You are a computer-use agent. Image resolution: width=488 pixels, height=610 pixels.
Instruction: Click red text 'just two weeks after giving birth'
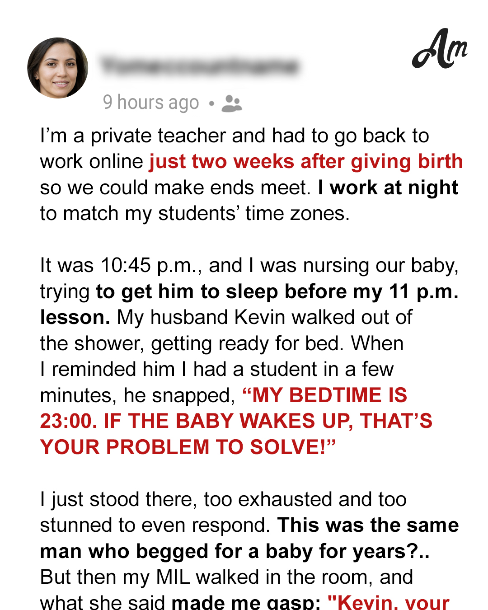(306, 162)
